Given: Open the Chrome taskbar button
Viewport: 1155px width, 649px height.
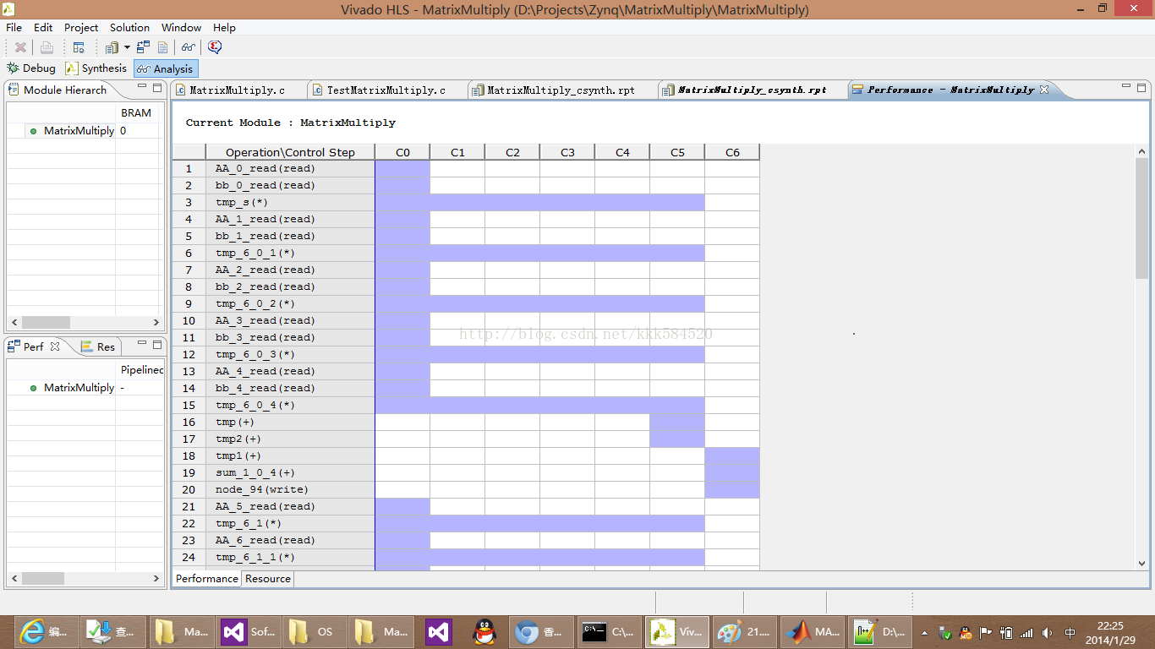Looking at the screenshot, I should point(542,631).
